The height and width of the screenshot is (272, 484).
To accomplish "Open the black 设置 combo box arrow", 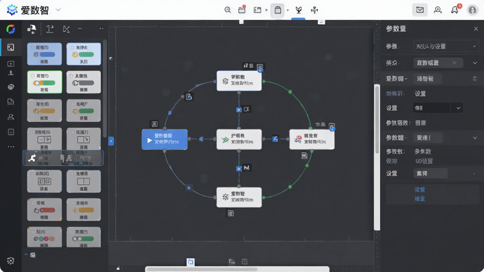I will pyautogui.click(x=458, y=108).
